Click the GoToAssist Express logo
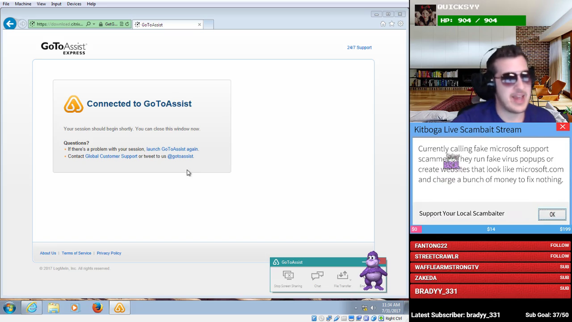The image size is (572, 322). click(63, 48)
